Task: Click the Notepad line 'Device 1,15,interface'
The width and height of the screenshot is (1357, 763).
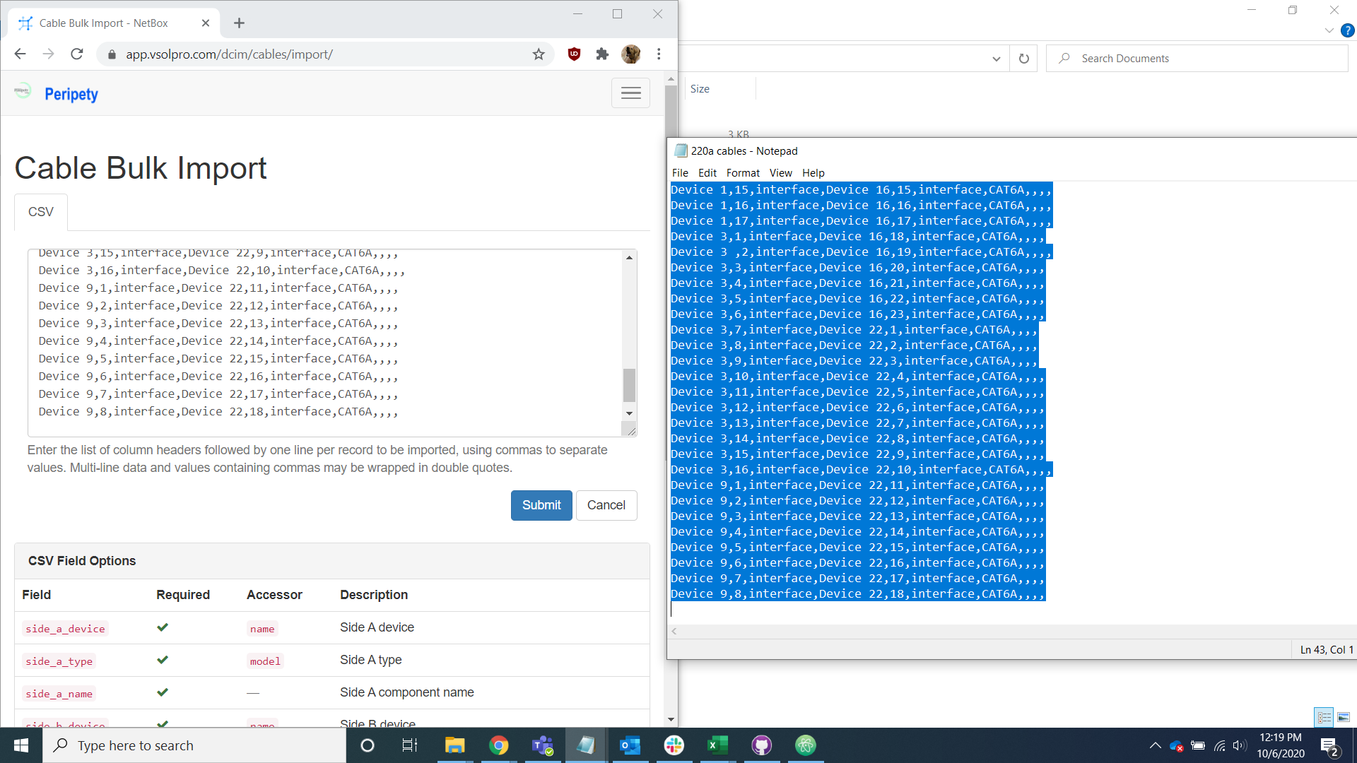Action: pyautogui.click(x=862, y=189)
